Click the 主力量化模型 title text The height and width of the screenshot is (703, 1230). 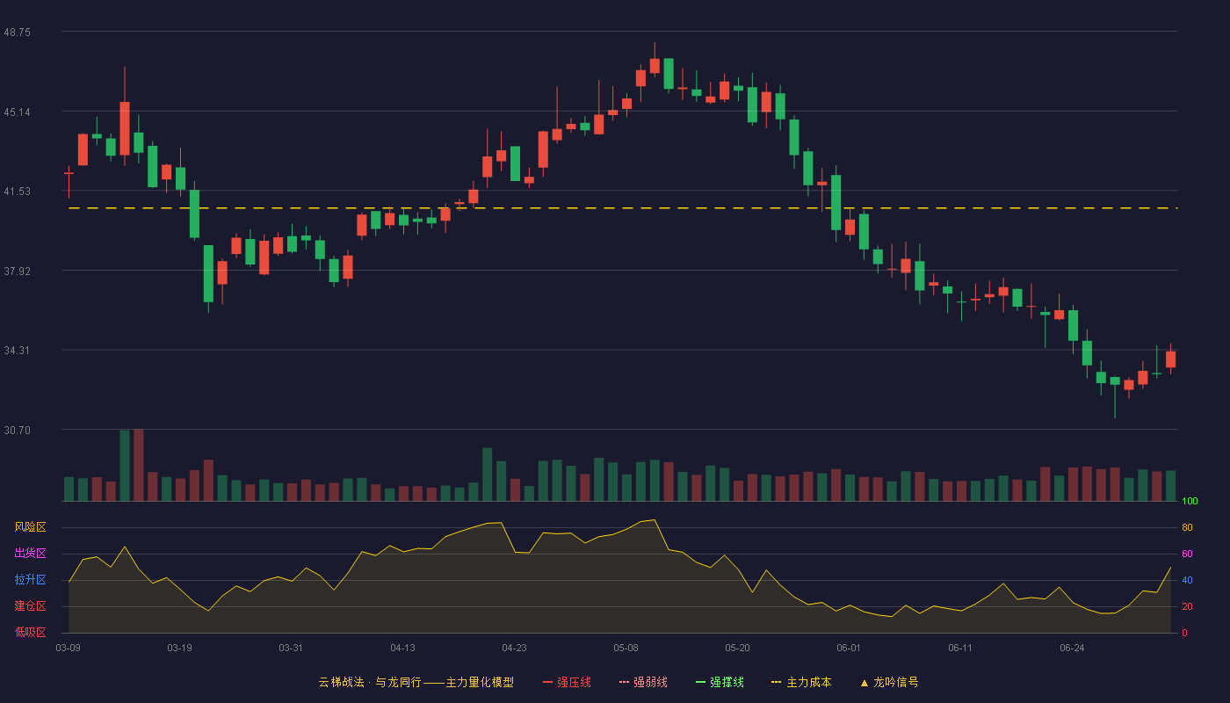pos(480,682)
